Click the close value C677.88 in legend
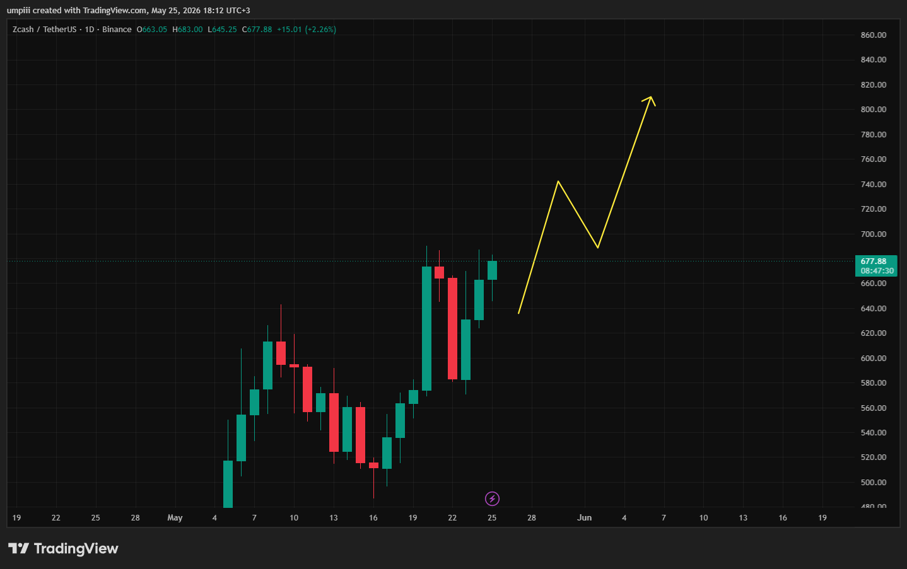This screenshot has height=569, width=907. click(x=257, y=30)
